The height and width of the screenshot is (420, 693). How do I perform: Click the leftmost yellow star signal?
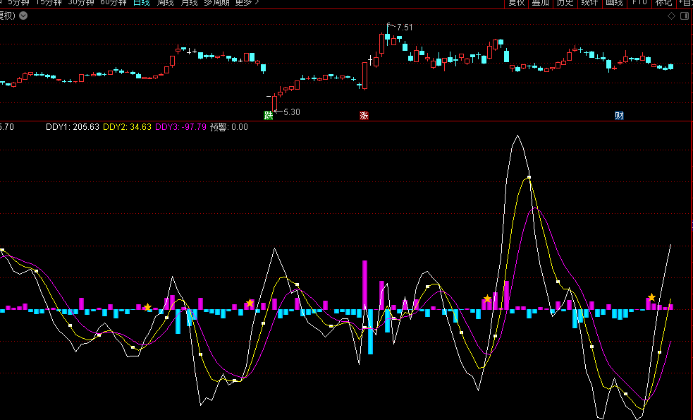point(147,307)
